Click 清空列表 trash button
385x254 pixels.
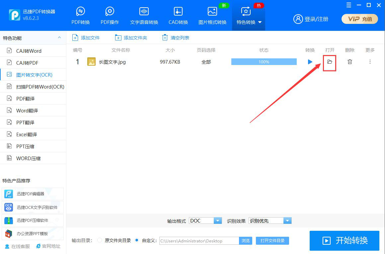coord(176,38)
